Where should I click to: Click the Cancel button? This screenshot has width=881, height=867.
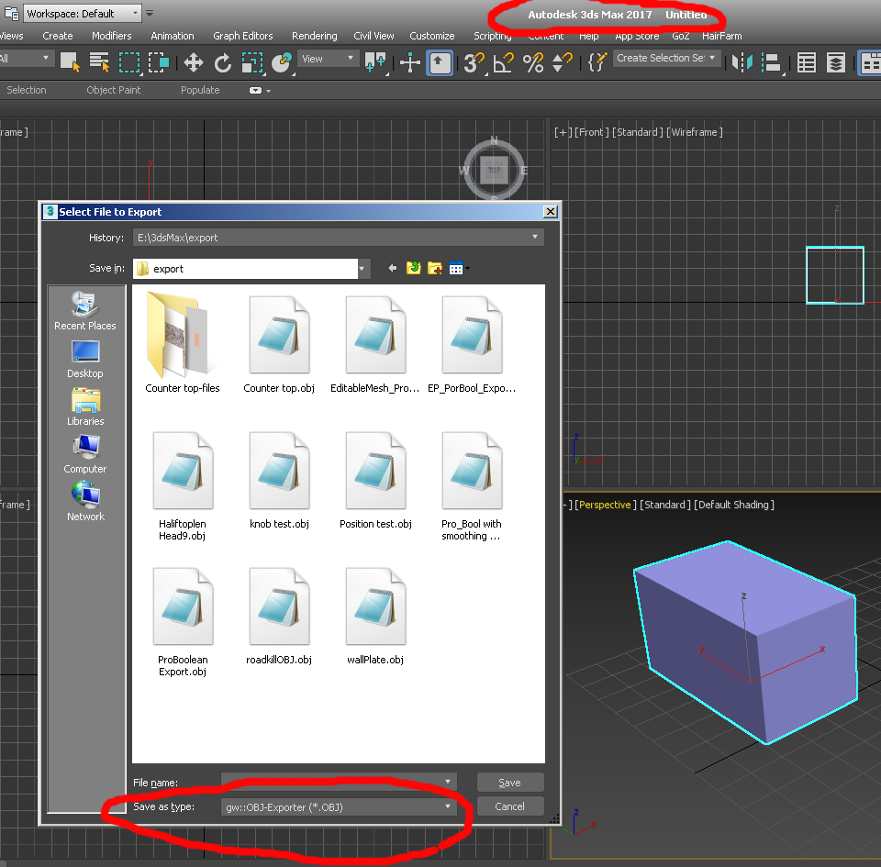[x=510, y=806]
